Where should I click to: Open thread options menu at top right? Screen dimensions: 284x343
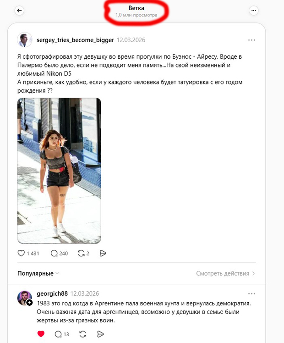click(x=253, y=11)
